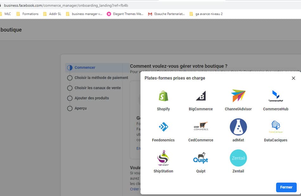The width and height of the screenshot is (301, 196).
Task: Click the CommerceHub platform label
Action: [x=276, y=109]
